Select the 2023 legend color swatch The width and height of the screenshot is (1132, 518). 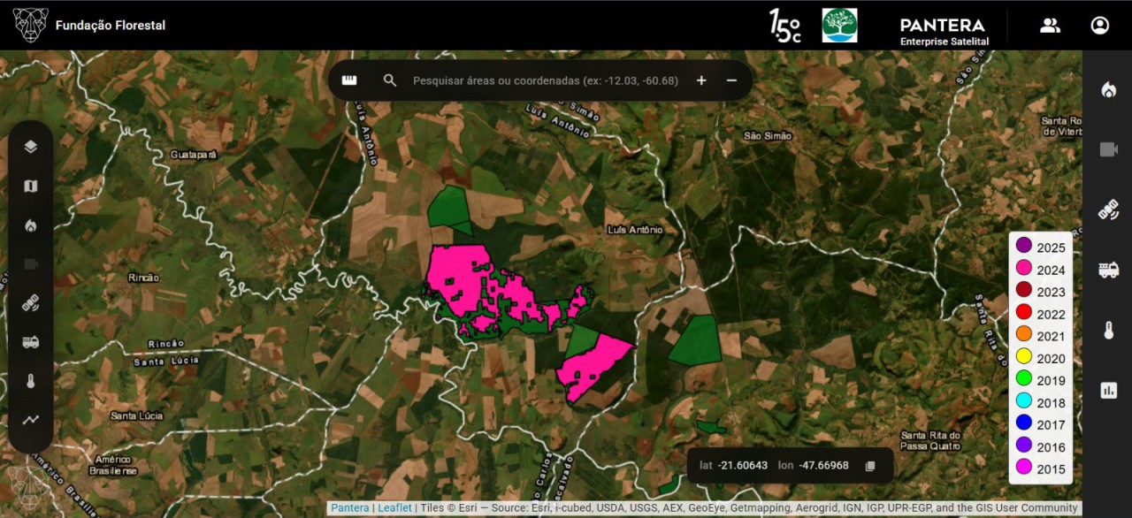pyautogui.click(x=1024, y=290)
